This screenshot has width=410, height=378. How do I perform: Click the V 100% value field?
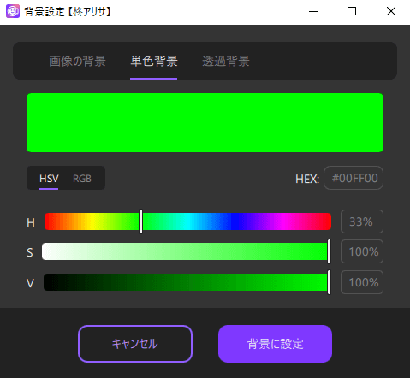tap(362, 282)
